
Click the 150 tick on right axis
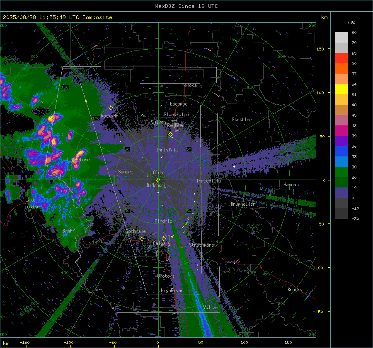(x=320, y=49)
